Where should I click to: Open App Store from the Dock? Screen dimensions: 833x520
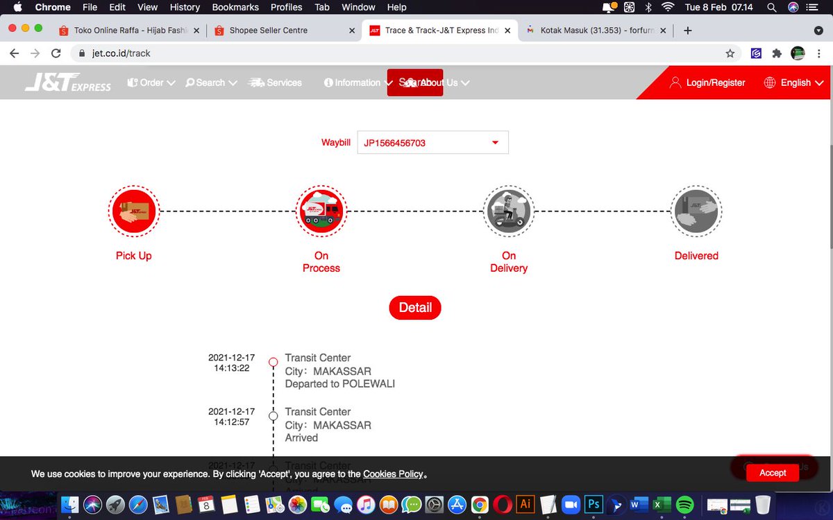(457, 504)
